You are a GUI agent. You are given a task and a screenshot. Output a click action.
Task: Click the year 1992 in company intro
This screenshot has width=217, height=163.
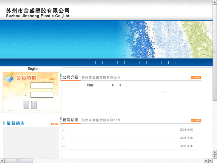coord(90,85)
